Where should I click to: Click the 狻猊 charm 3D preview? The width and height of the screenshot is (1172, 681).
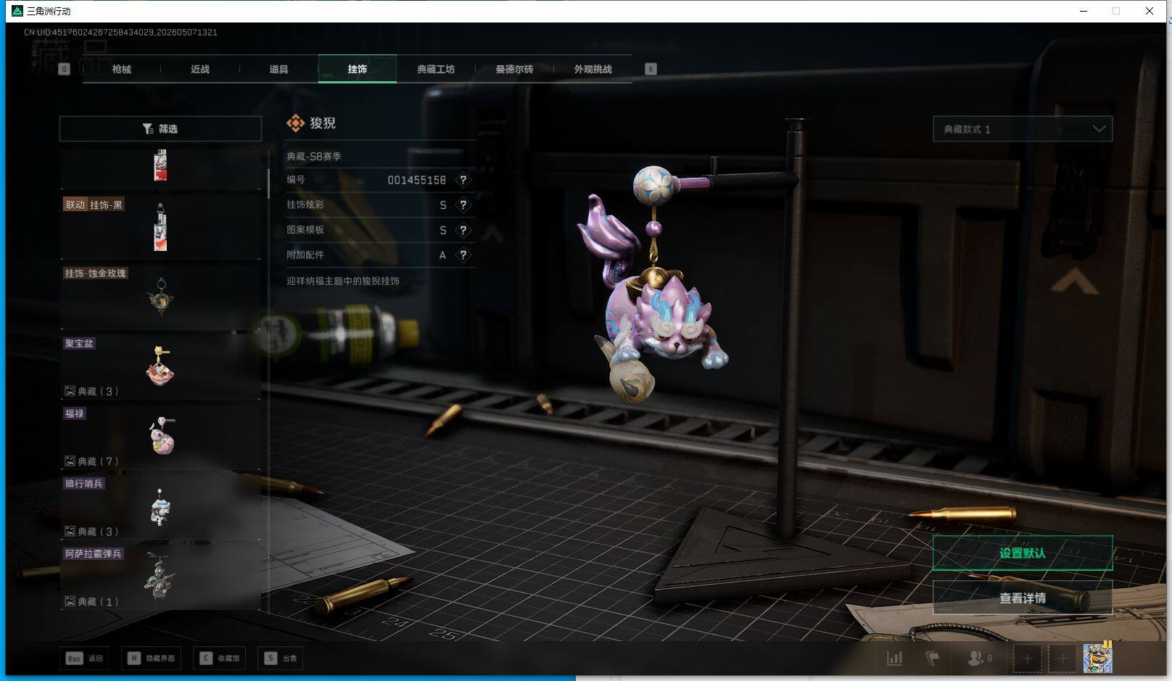652,283
